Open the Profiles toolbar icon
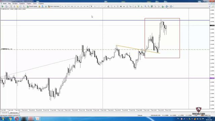The image size is (215, 121). pyautogui.click(x=6, y=6)
